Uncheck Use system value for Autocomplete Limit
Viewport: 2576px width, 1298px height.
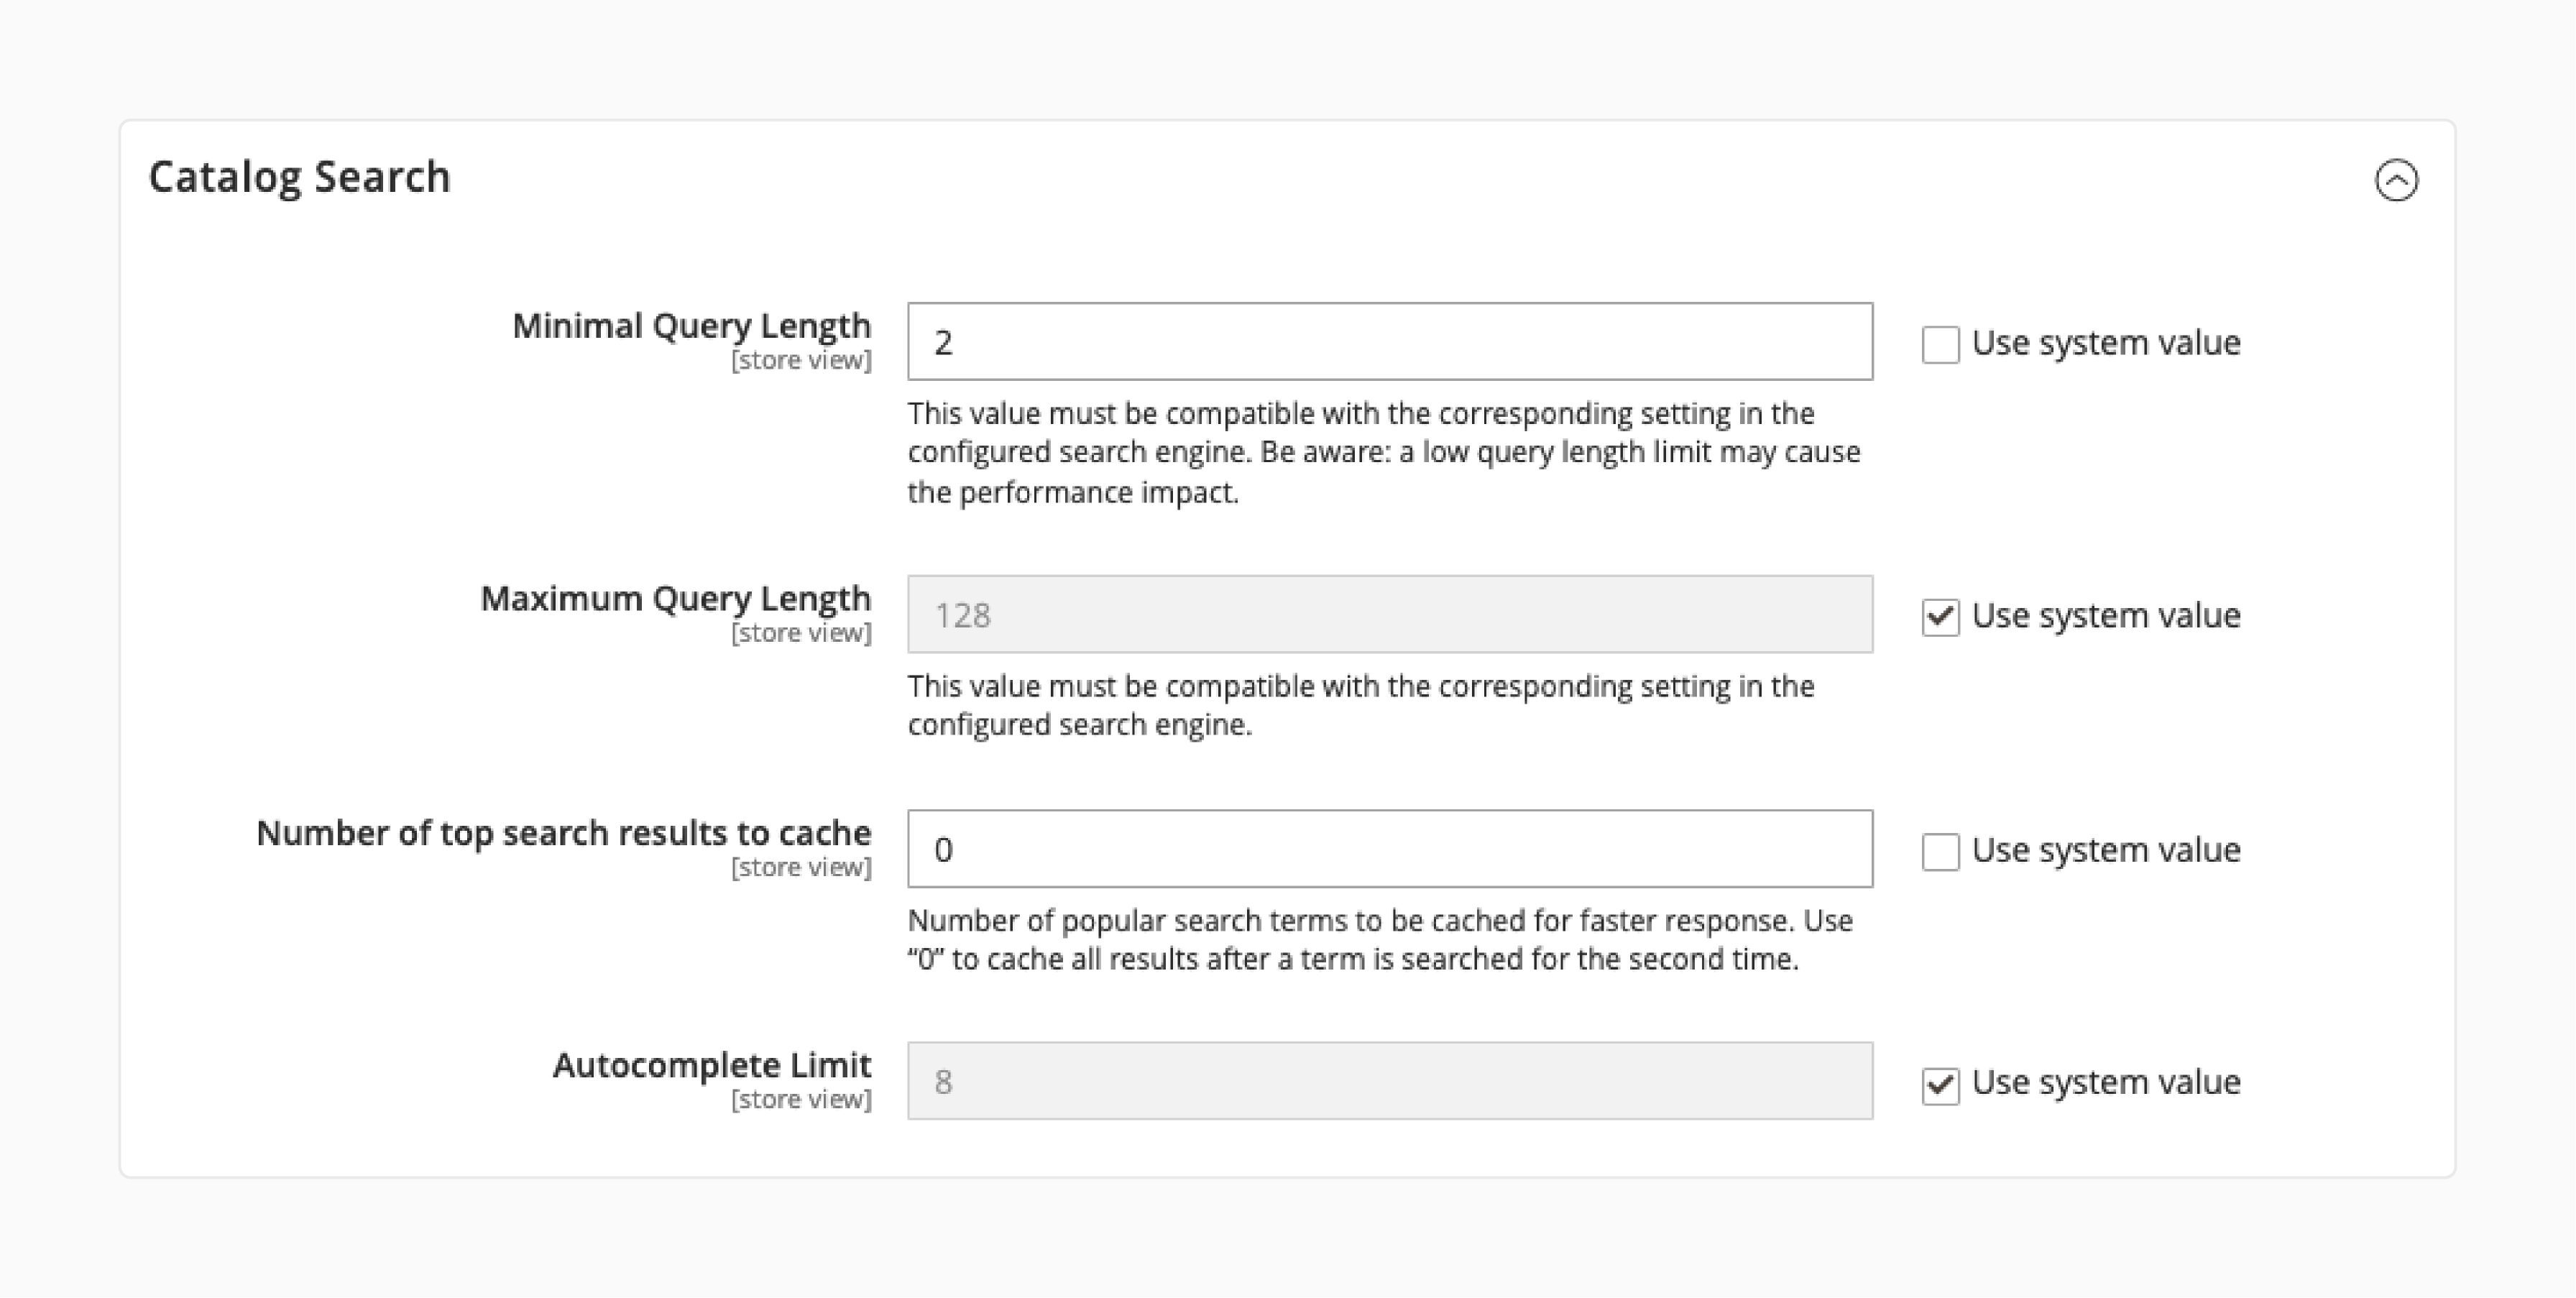pyautogui.click(x=1940, y=1085)
